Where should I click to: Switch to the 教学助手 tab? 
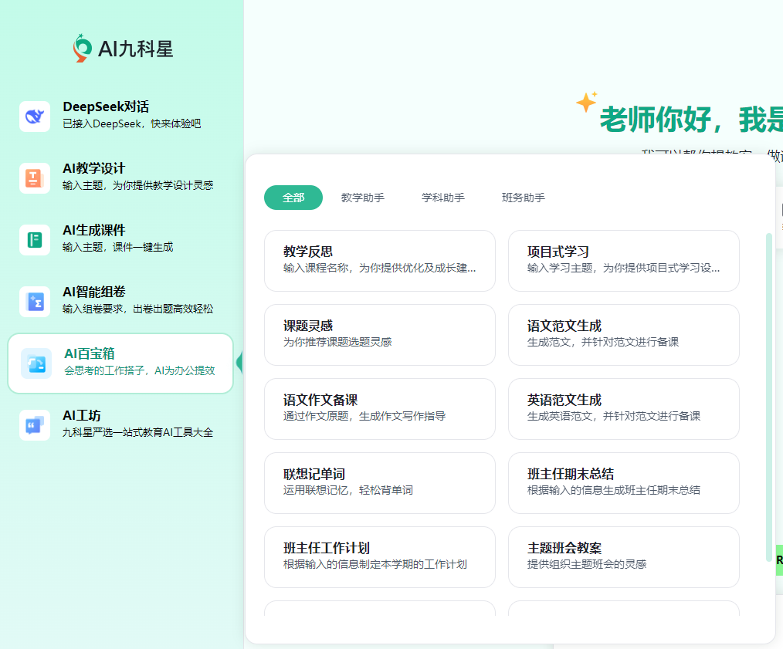(x=363, y=198)
